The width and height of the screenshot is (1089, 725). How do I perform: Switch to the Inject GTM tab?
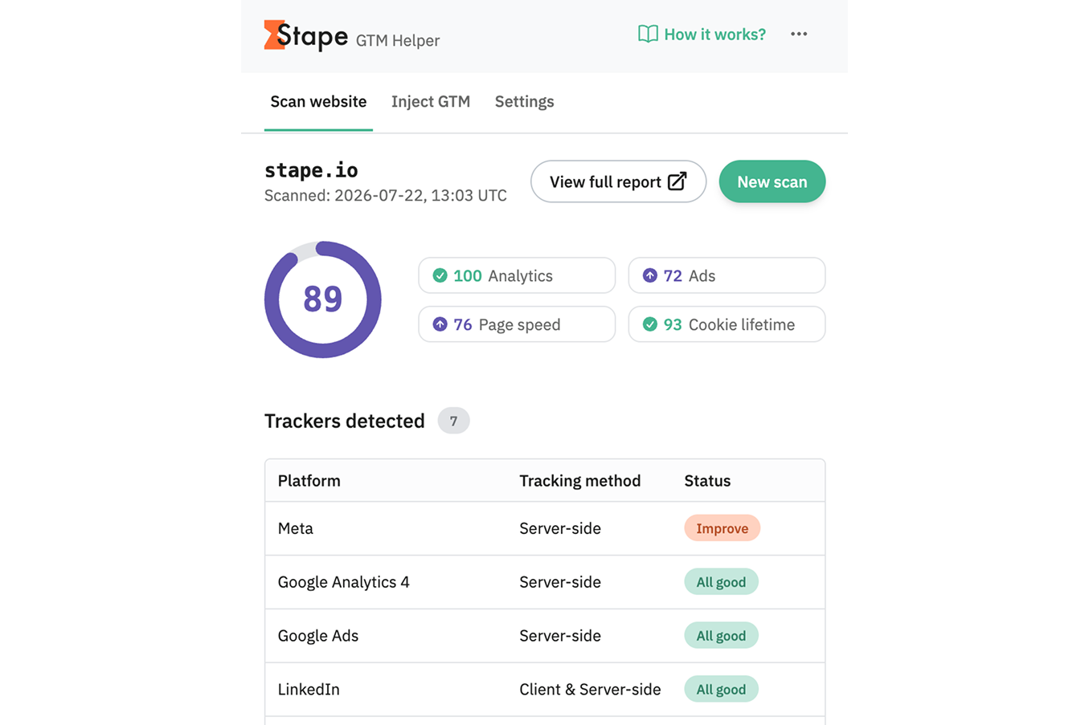(431, 101)
